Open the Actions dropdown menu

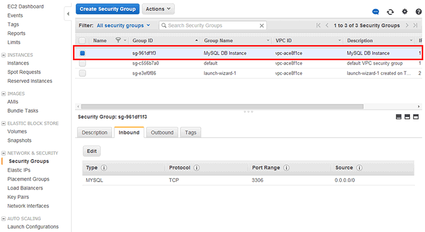[x=158, y=9]
